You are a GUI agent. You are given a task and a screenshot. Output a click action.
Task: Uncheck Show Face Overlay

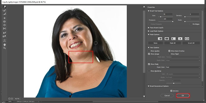pos(169,51)
